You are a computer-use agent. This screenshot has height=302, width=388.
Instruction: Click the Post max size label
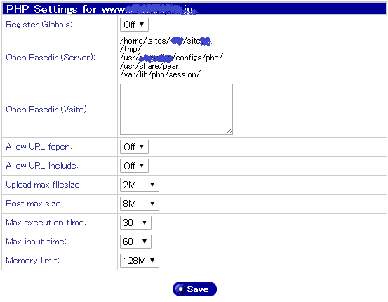tap(34, 204)
